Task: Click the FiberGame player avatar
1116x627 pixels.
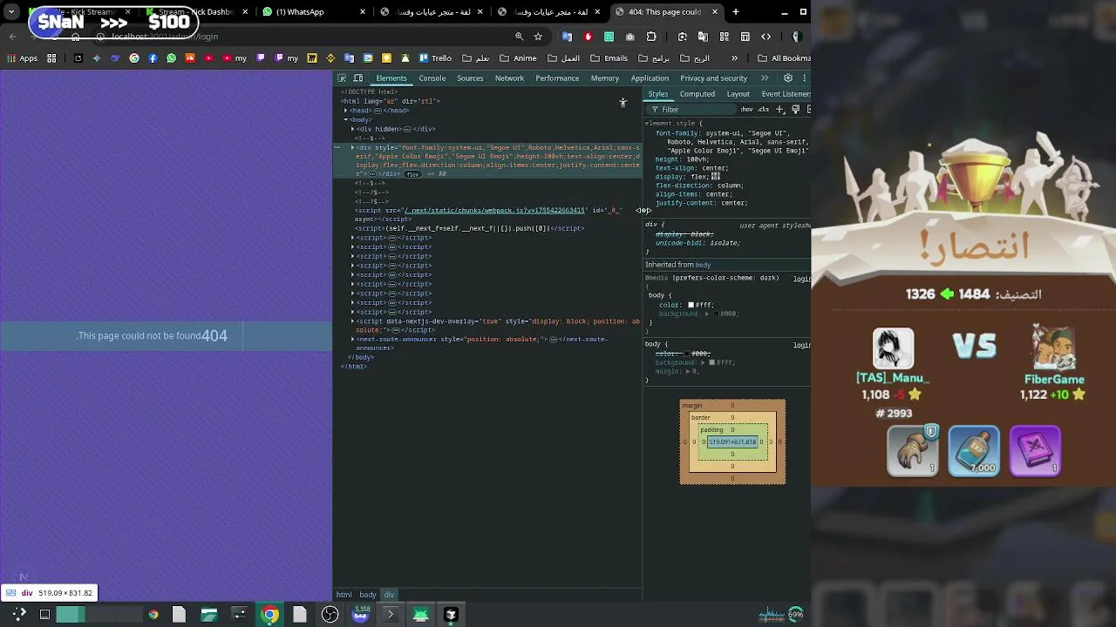Action: [1054, 348]
